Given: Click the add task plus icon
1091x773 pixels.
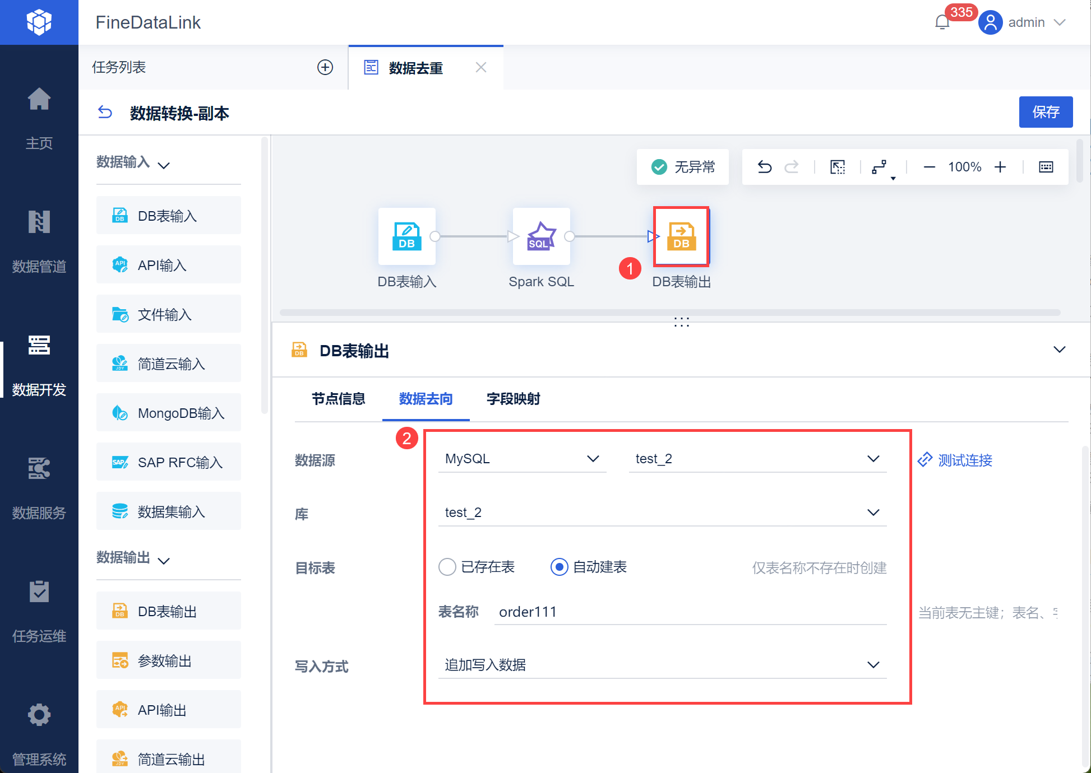Looking at the screenshot, I should tap(325, 67).
